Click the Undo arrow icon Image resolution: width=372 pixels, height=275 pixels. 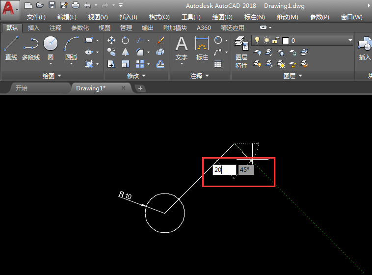click(87, 5)
